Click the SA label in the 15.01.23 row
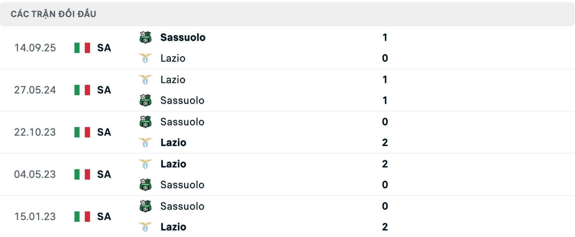The width and height of the screenshot is (575, 237). (104, 216)
